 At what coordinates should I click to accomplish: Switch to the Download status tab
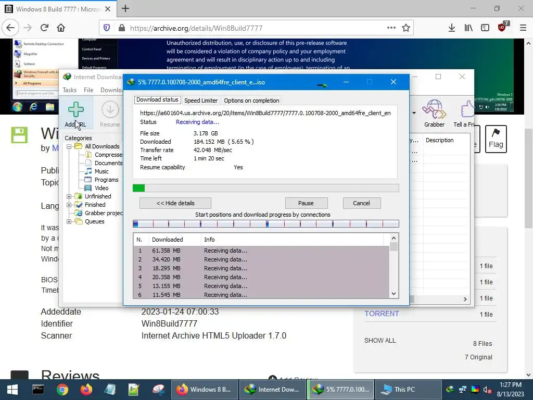click(x=157, y=99)
